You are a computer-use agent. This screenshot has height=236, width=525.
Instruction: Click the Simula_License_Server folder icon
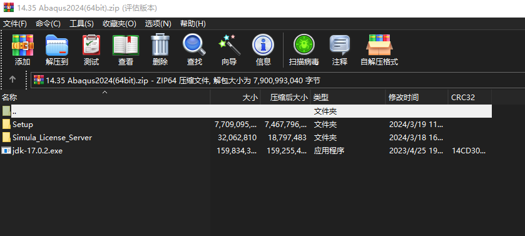click(x=6, y=137)
